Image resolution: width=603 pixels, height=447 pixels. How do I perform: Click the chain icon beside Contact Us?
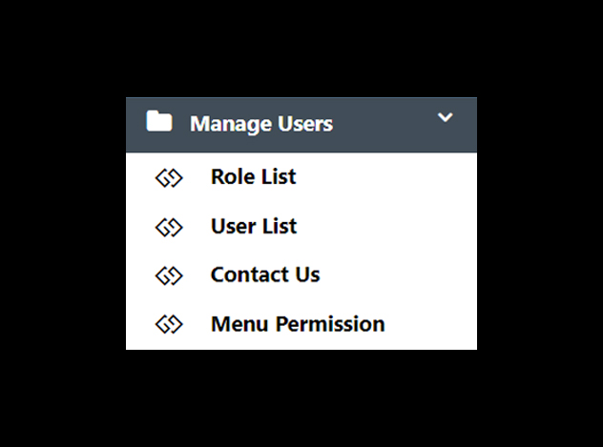pos(169,276)
